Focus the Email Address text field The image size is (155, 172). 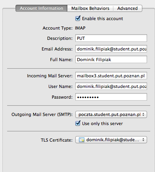coord(111,49)
